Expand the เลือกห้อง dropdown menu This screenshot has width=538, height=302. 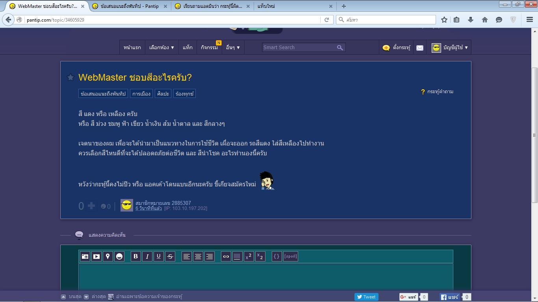click(162, 47)
